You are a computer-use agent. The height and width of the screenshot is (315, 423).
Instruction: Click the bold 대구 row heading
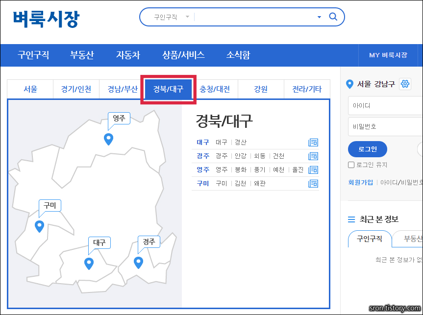point(203,142)
